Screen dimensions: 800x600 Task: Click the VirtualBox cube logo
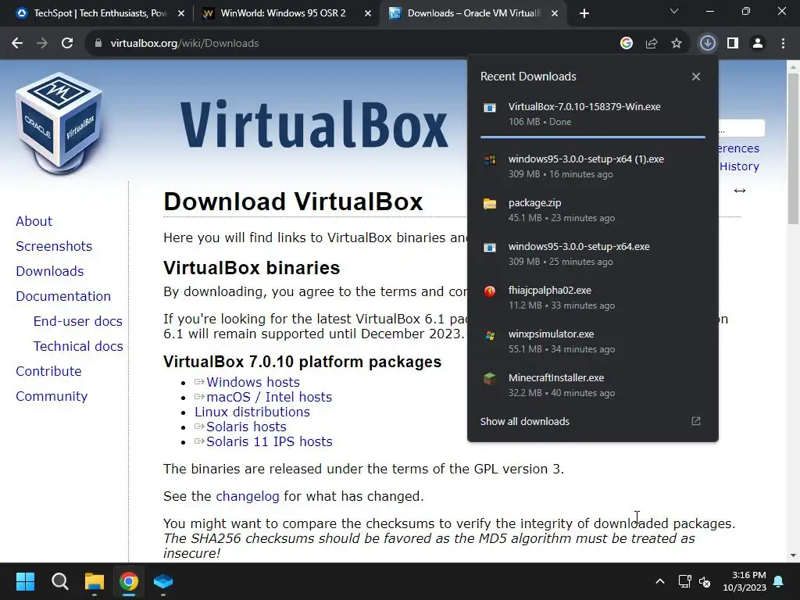click(59, 123)
